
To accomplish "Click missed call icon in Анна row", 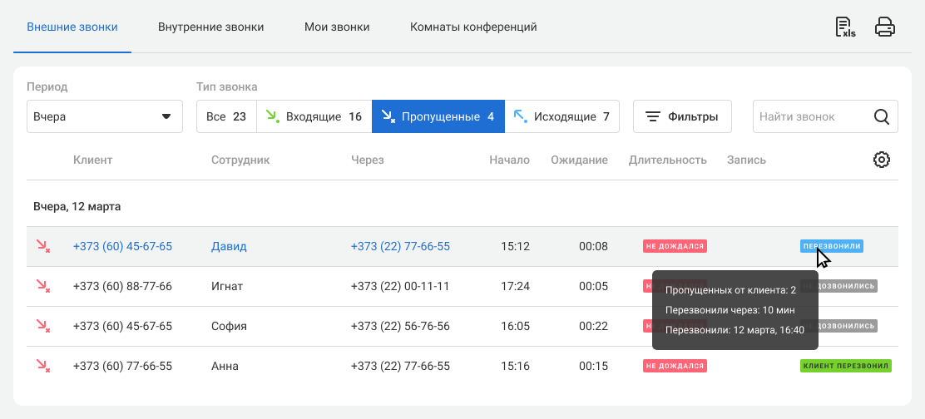I will coord(42,366).
